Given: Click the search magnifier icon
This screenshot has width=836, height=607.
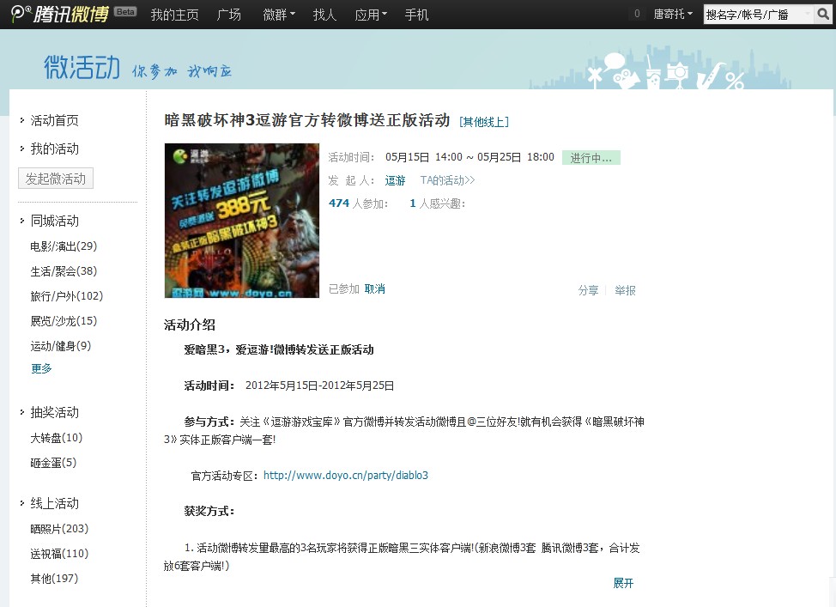Looking at the screenshot, I should coord(822,15).
